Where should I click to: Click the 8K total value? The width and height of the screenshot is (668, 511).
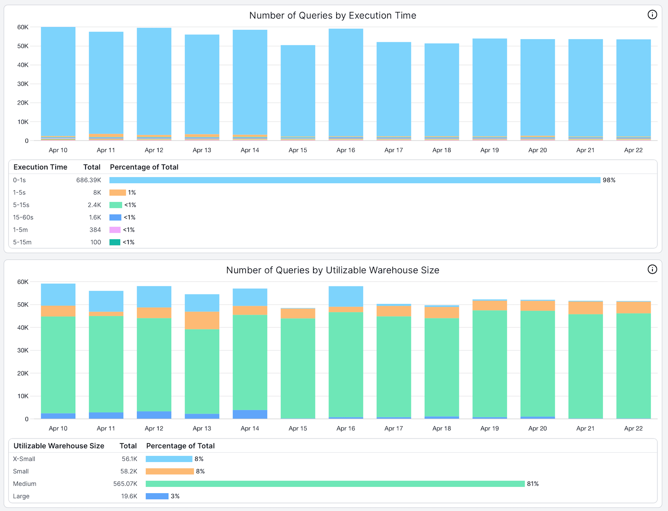(x=97, y=193)
